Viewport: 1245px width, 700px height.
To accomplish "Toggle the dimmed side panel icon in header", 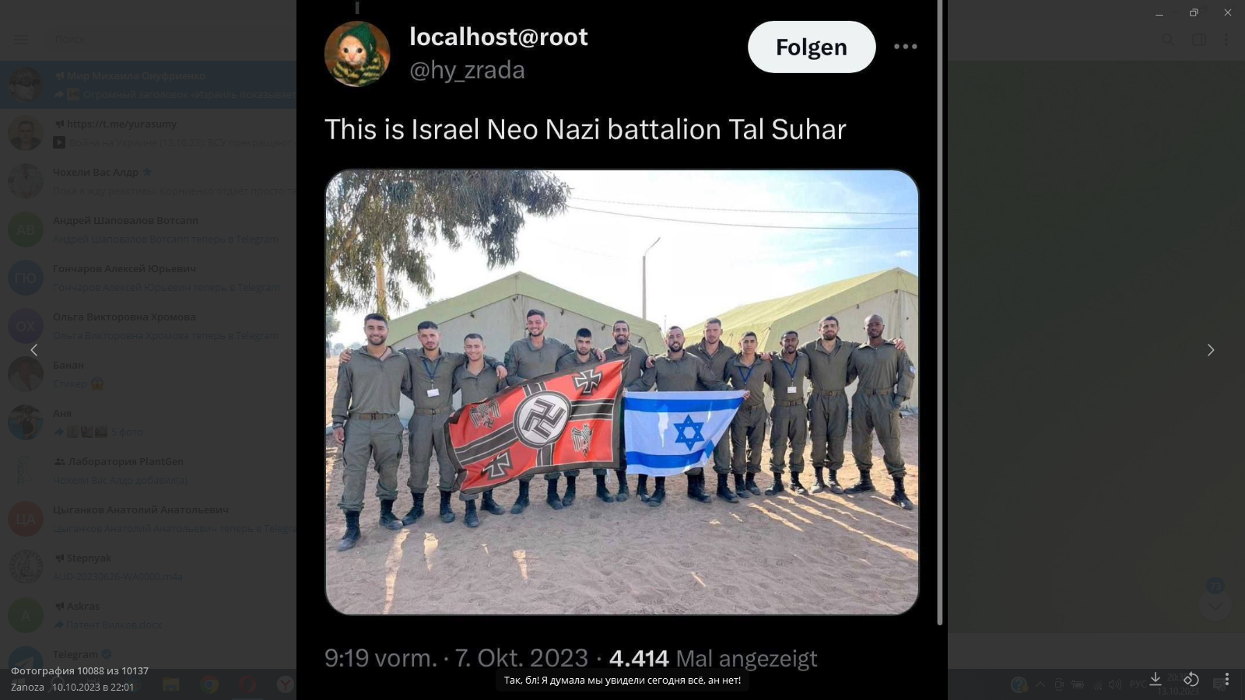I will [x=1199, y=39].
